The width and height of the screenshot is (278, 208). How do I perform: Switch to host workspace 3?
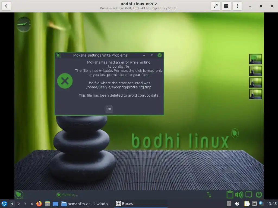tap(25, 204)
